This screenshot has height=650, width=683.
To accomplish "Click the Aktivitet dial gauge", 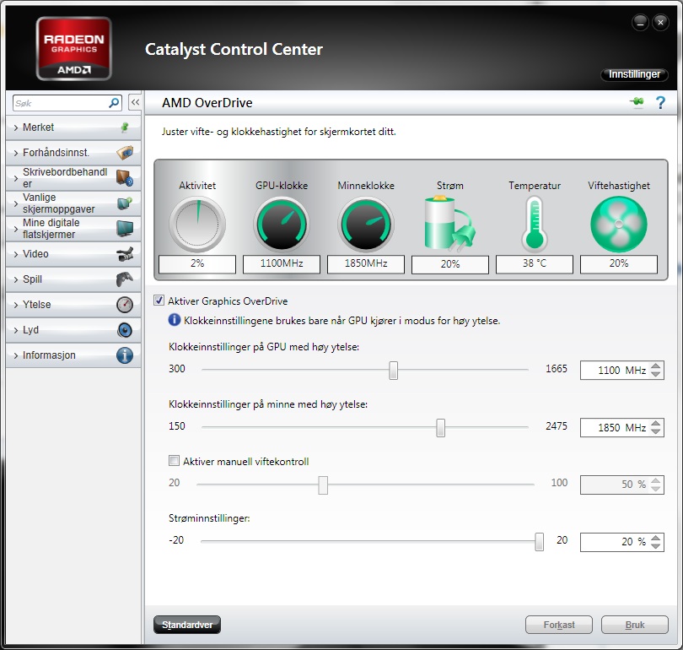I will (197, 224).
